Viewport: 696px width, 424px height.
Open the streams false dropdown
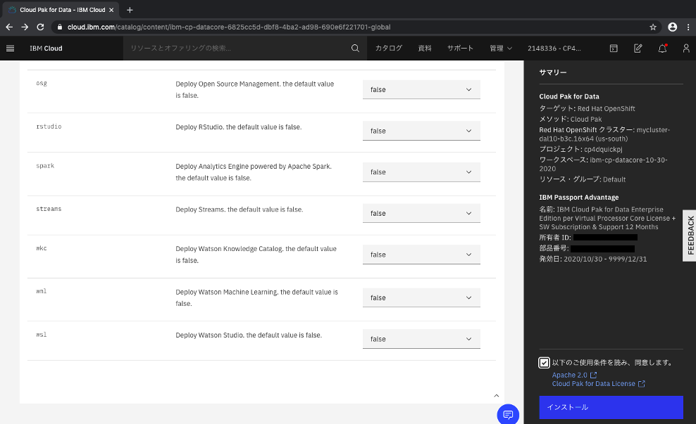coord(421,213)
